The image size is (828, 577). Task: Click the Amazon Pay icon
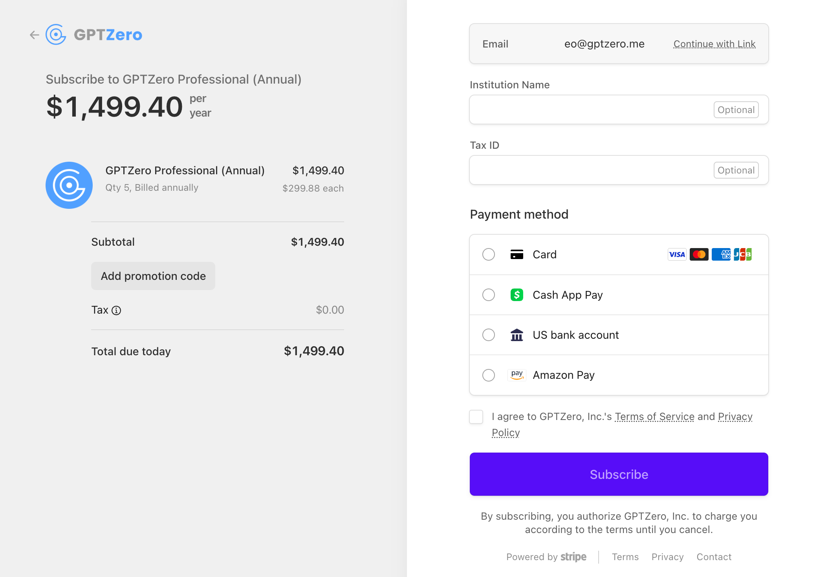(x=517, y=375)
